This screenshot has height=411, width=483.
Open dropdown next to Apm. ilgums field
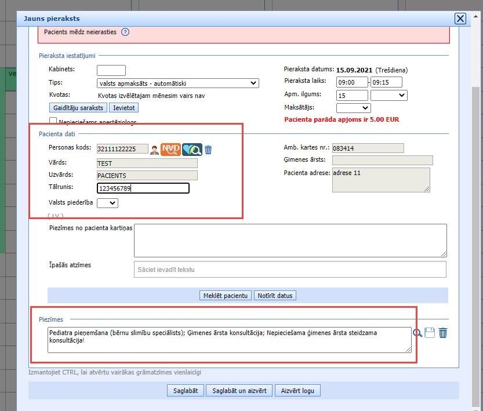coord(388,96)
